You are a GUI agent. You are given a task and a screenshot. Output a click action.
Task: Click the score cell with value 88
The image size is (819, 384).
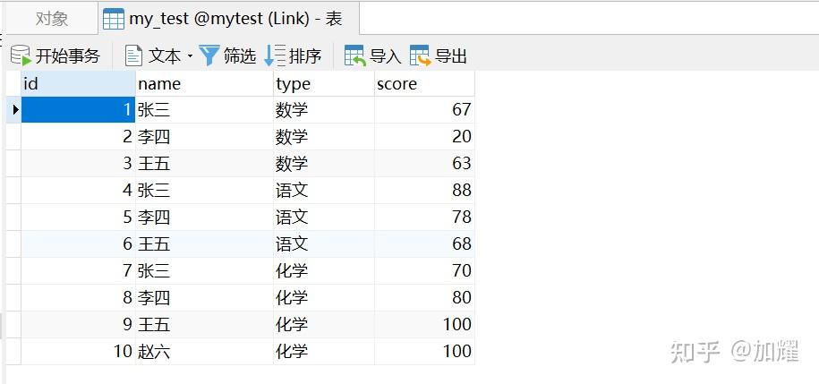click(423, 191)
